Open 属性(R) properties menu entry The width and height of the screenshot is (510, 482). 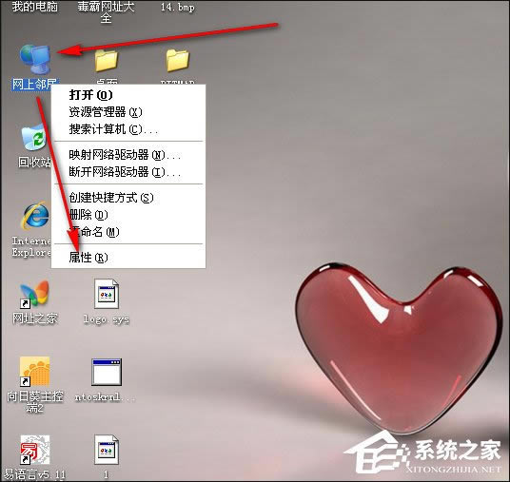129,258
